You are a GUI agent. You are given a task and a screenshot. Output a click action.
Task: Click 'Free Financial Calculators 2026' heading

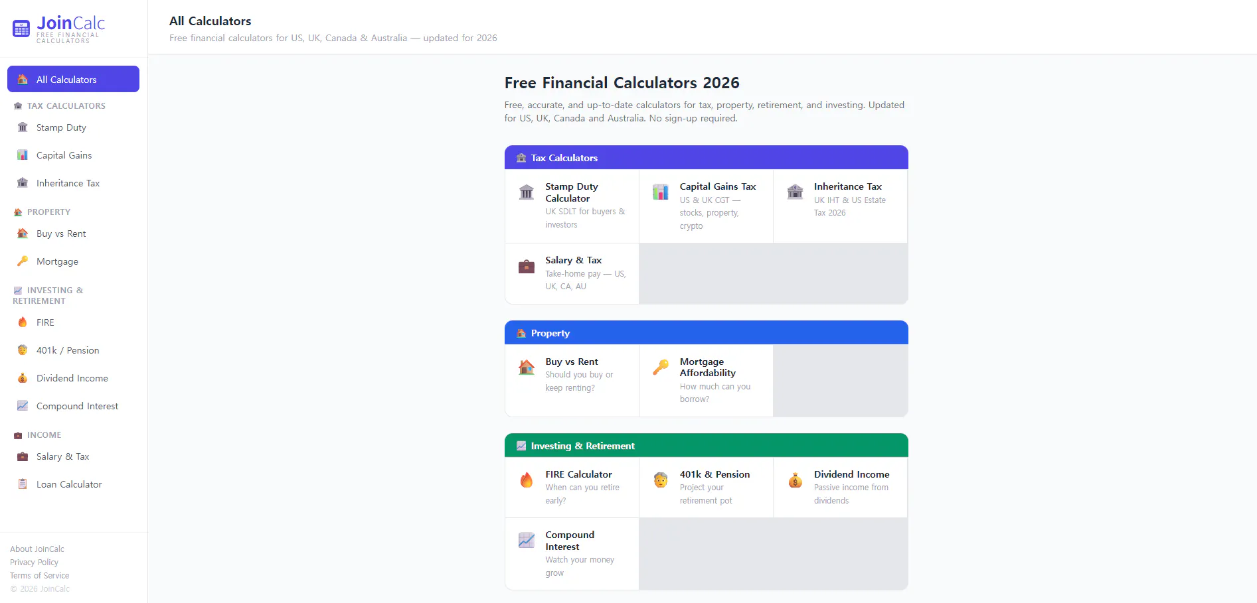(x=622, y=83)
